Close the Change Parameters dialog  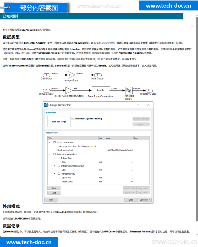[x=148, y=105]
